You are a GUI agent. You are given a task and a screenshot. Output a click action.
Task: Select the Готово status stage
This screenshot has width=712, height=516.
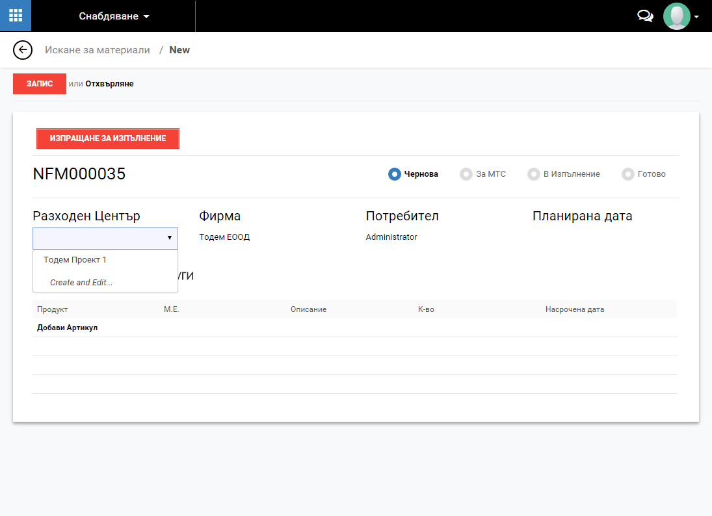pos(644,174)
